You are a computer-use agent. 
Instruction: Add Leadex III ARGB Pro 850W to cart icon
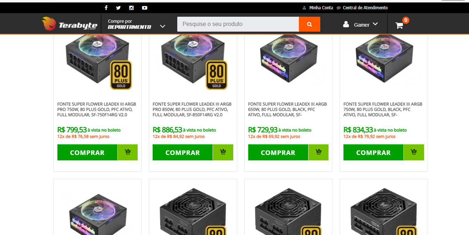pos(223,152)
